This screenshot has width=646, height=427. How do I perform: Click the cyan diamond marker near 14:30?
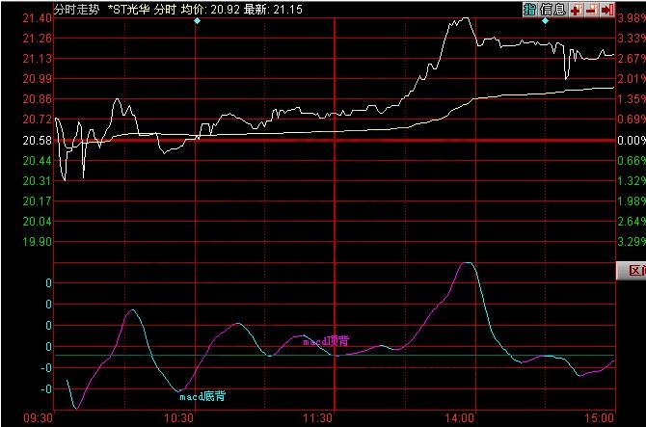click(545, 20)
